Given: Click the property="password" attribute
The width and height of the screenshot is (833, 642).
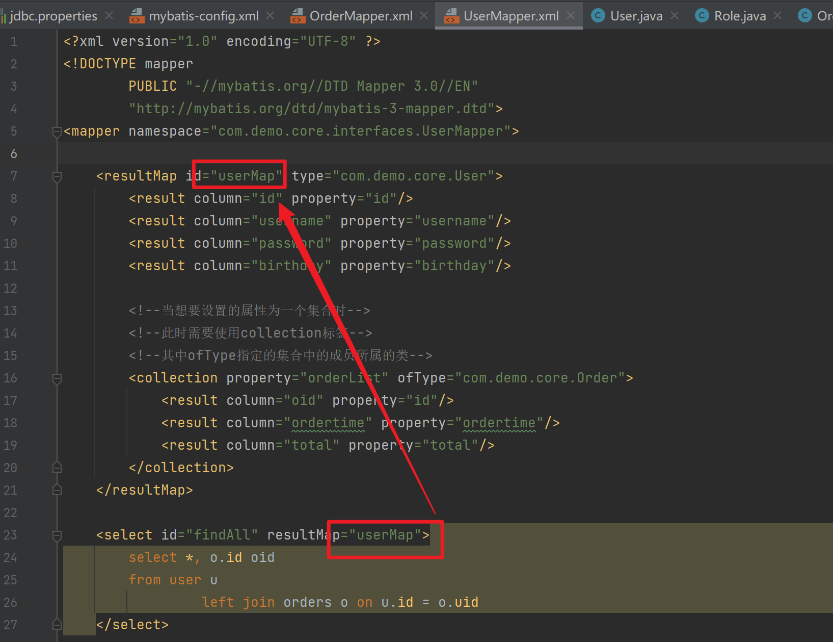Looking at the screenshot, I should click(418, 243).
